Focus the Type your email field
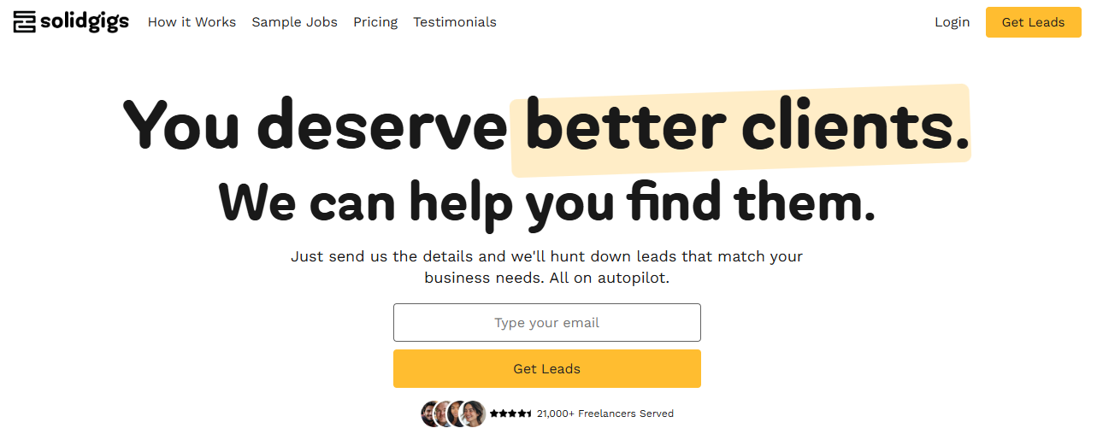The image size is (1097, 434). pos(547,323)
